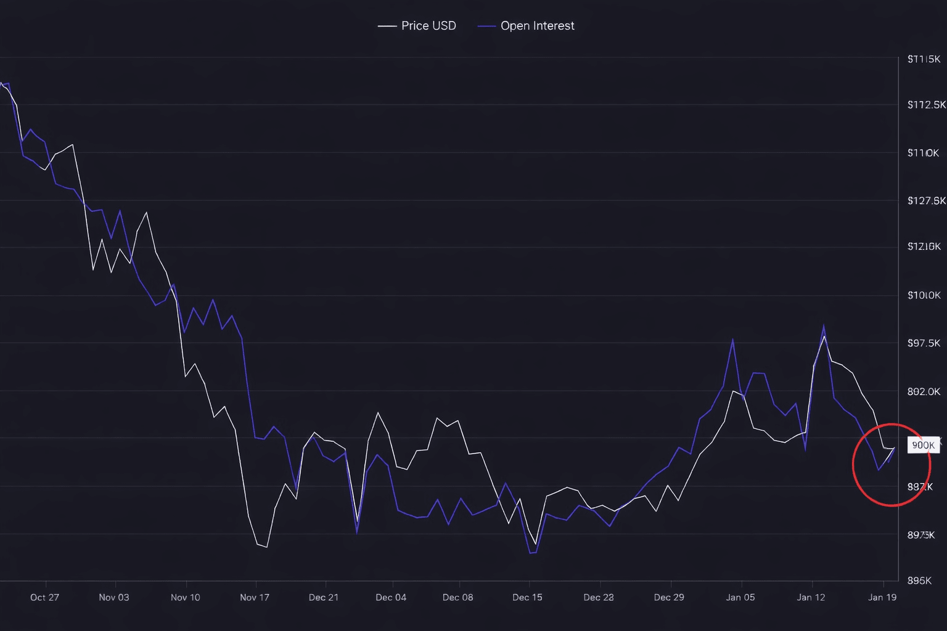Select the Jan 12 date label
Image resolution: width=947 pixels, height=631 pixels.
point(811,597)
